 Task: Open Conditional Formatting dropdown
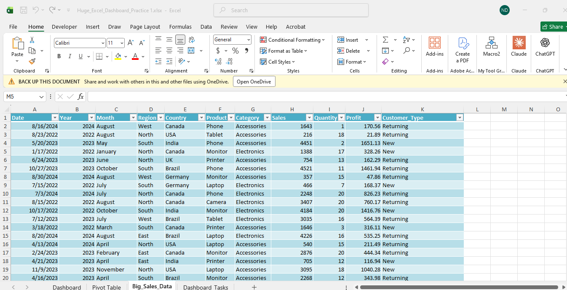292,40
